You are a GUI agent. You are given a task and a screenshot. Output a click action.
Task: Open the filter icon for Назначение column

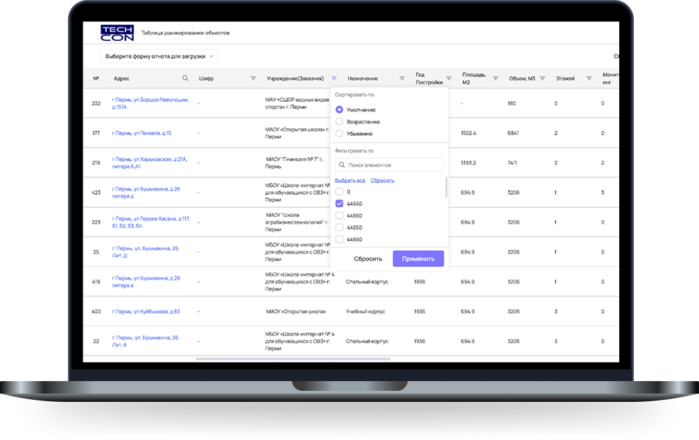tap(402, 78)
